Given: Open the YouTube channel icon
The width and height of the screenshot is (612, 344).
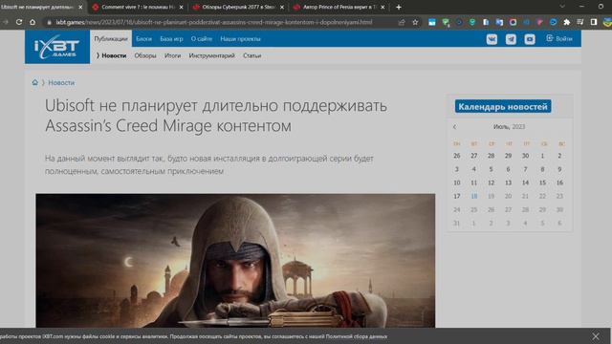Looking at the screenshot, I should point(530,39).
